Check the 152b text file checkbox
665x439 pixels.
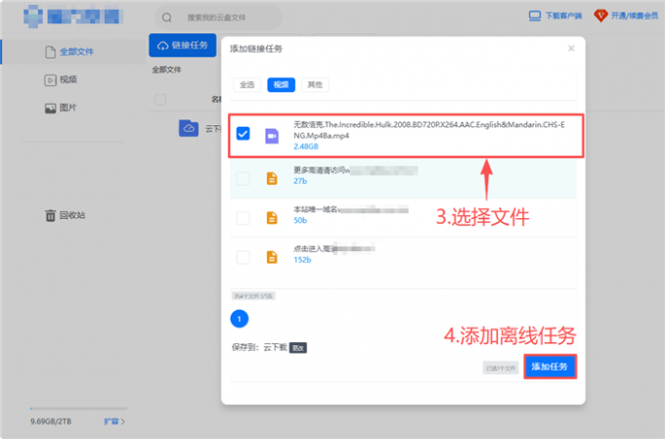[243, 257]
